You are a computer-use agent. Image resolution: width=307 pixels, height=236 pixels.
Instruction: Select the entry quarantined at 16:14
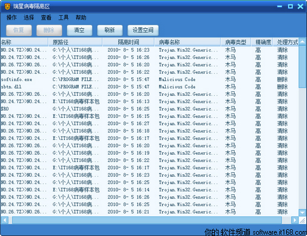pyautogui.click(x=149, y=189)
